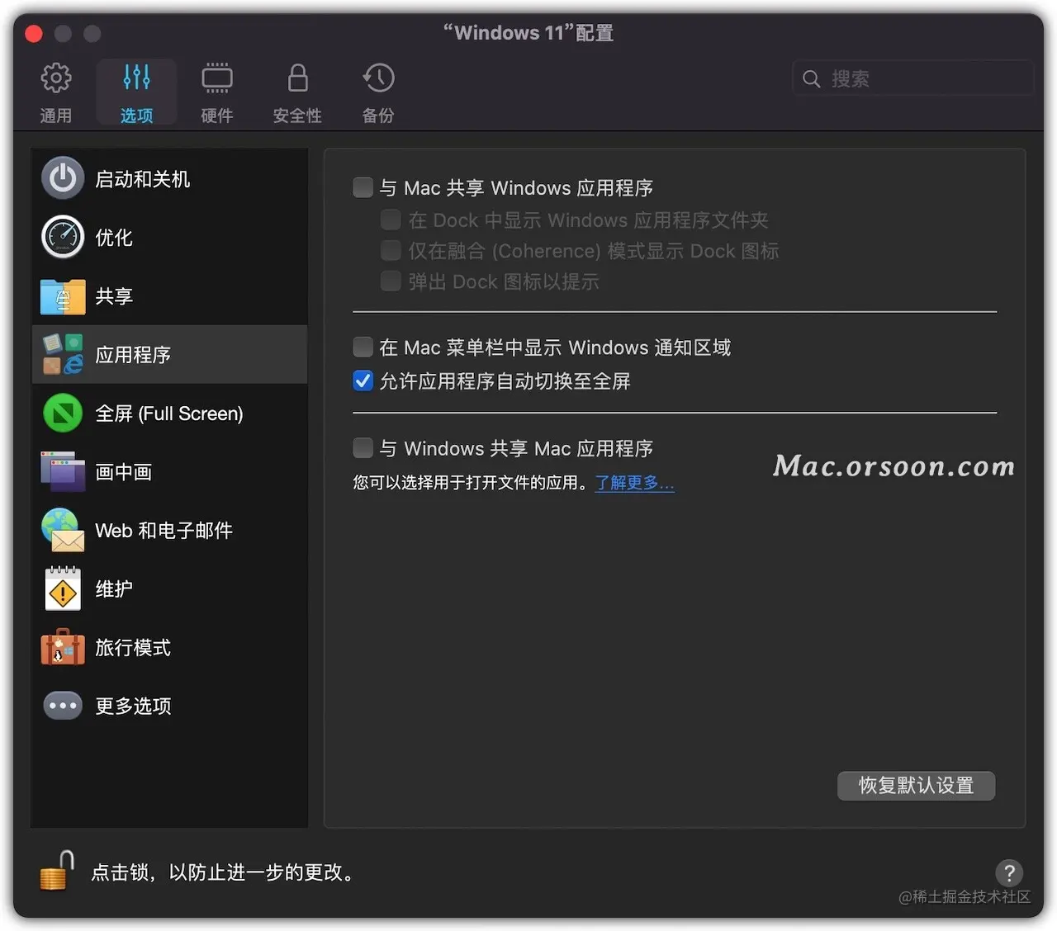Click the 维护 warning notepad icon
Screen dimensions: 1057x931
tap(63, 588)
